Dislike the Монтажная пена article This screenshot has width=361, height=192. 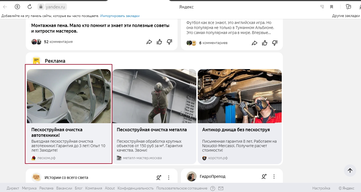pos(169,42)
